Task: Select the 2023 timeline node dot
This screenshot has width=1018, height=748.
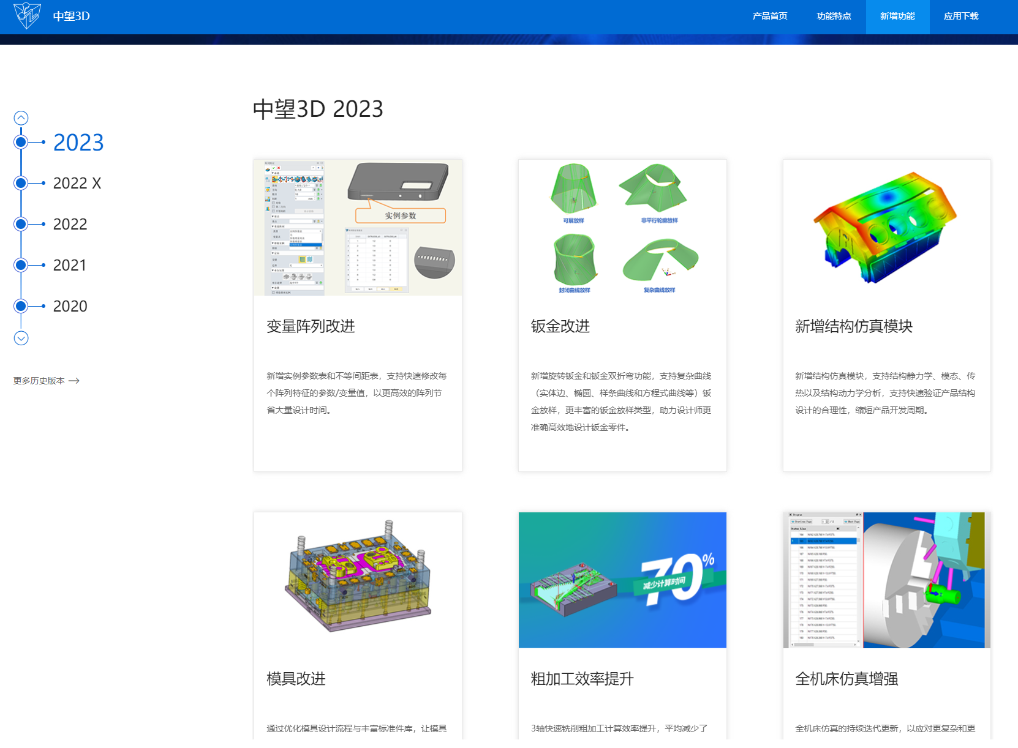Action: pos(21,142)
